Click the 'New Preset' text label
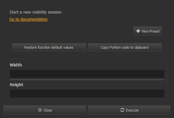174x118 pixels. click(x=151, y=31)
